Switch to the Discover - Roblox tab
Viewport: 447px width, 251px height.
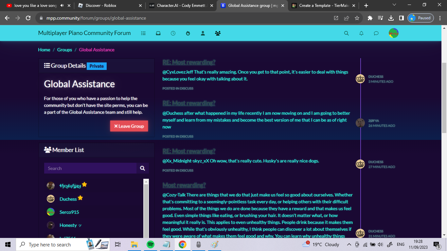click(101, 6)
